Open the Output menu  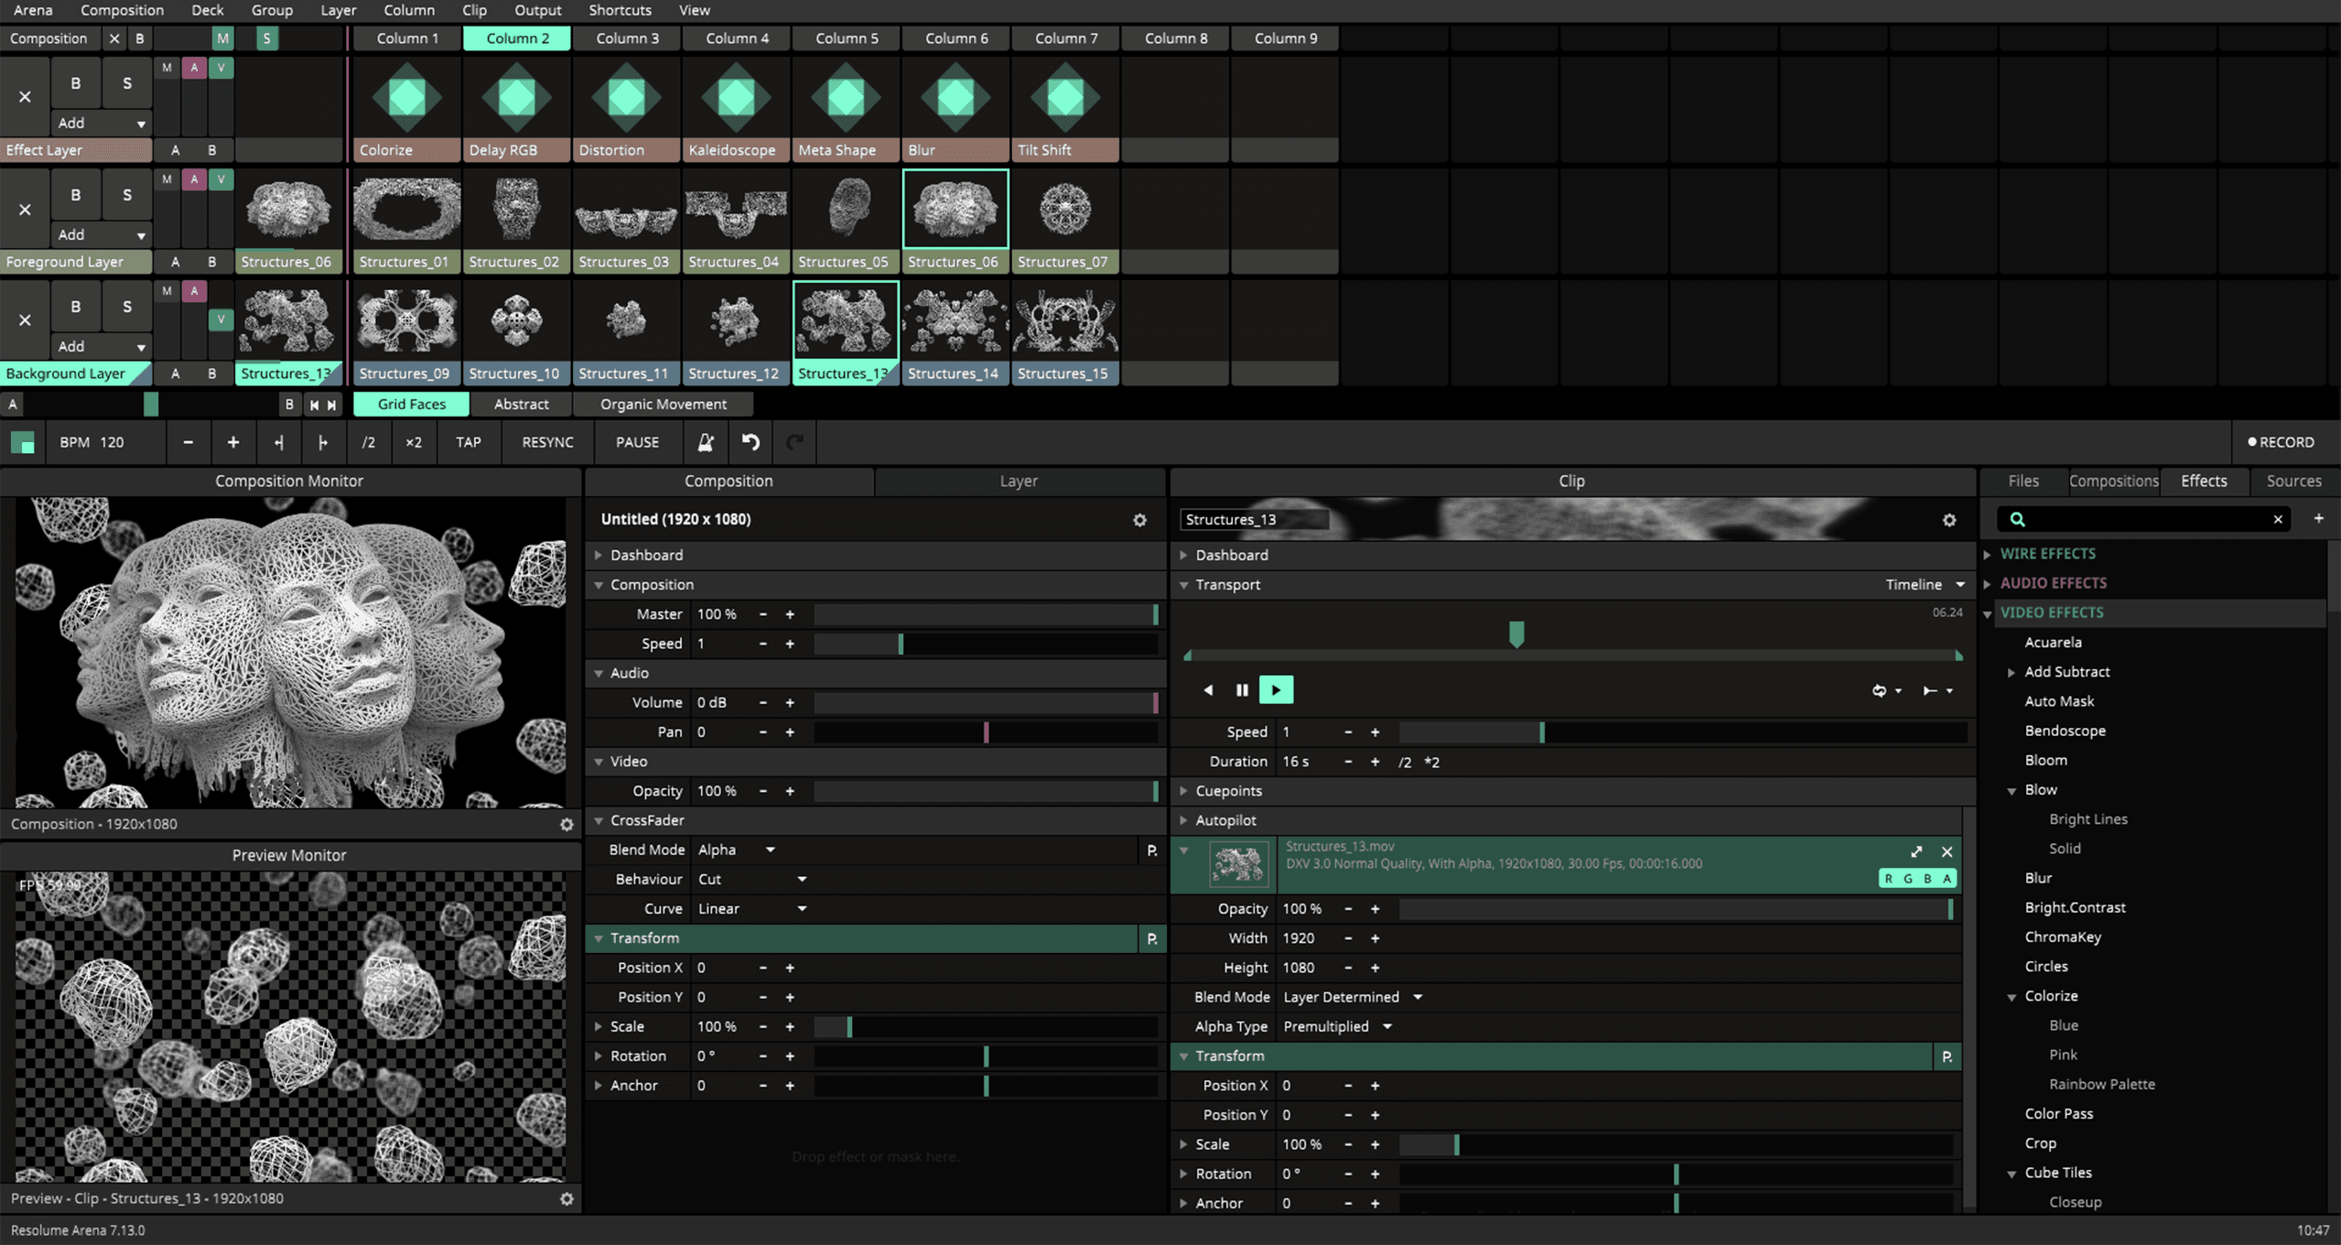point(537,10)
